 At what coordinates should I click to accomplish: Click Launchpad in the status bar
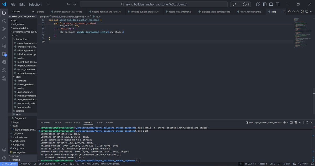48,164
